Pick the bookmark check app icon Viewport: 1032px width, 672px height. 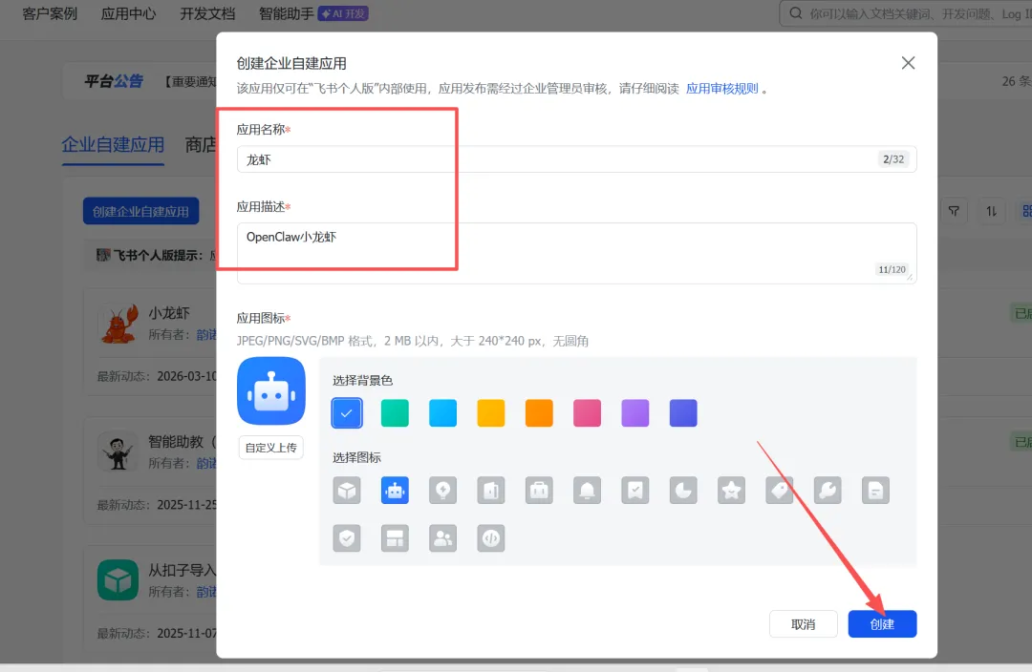pyautogui.click(x=635, y=491)
